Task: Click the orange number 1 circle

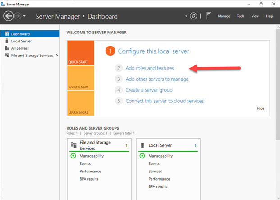Action: [110, 51]
